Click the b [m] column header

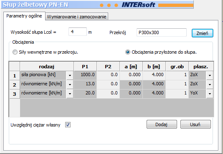click(154, 66)
